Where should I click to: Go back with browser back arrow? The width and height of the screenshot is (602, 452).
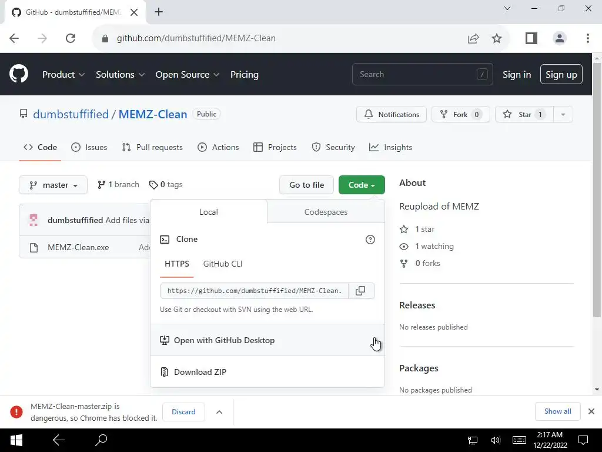[x=14, y=38]
